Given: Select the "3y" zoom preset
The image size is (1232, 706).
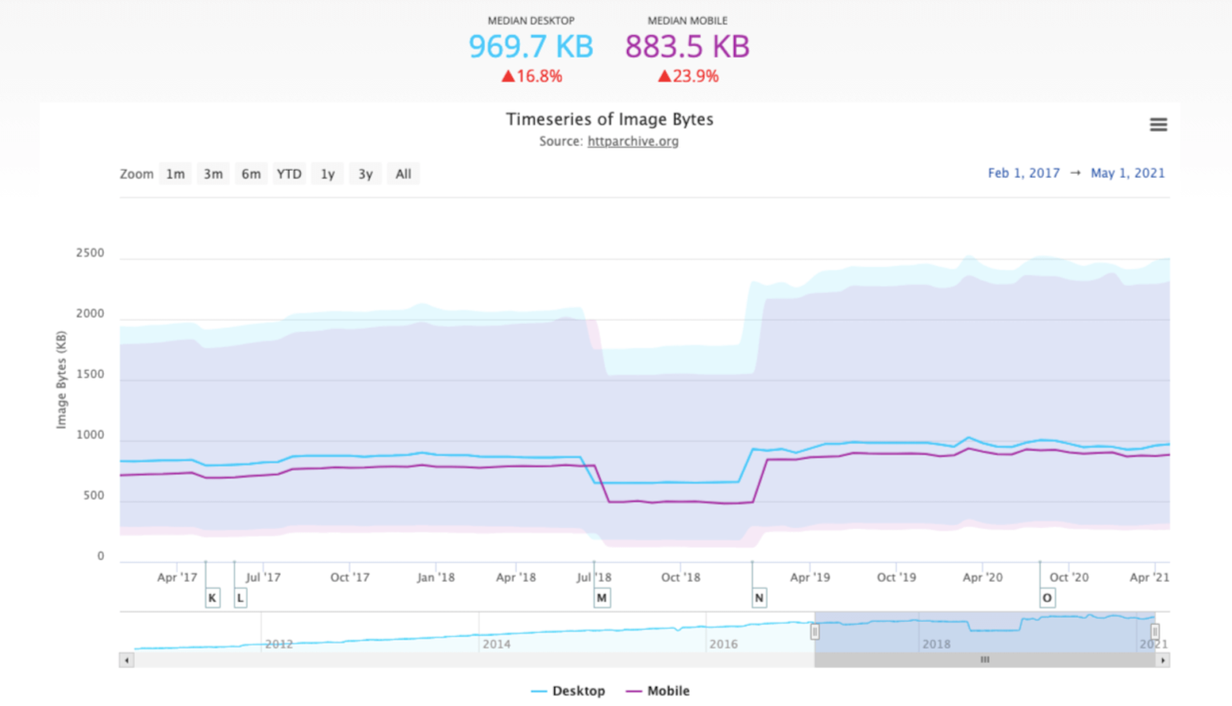Looking at the screenshot, I should click(365, 173).
